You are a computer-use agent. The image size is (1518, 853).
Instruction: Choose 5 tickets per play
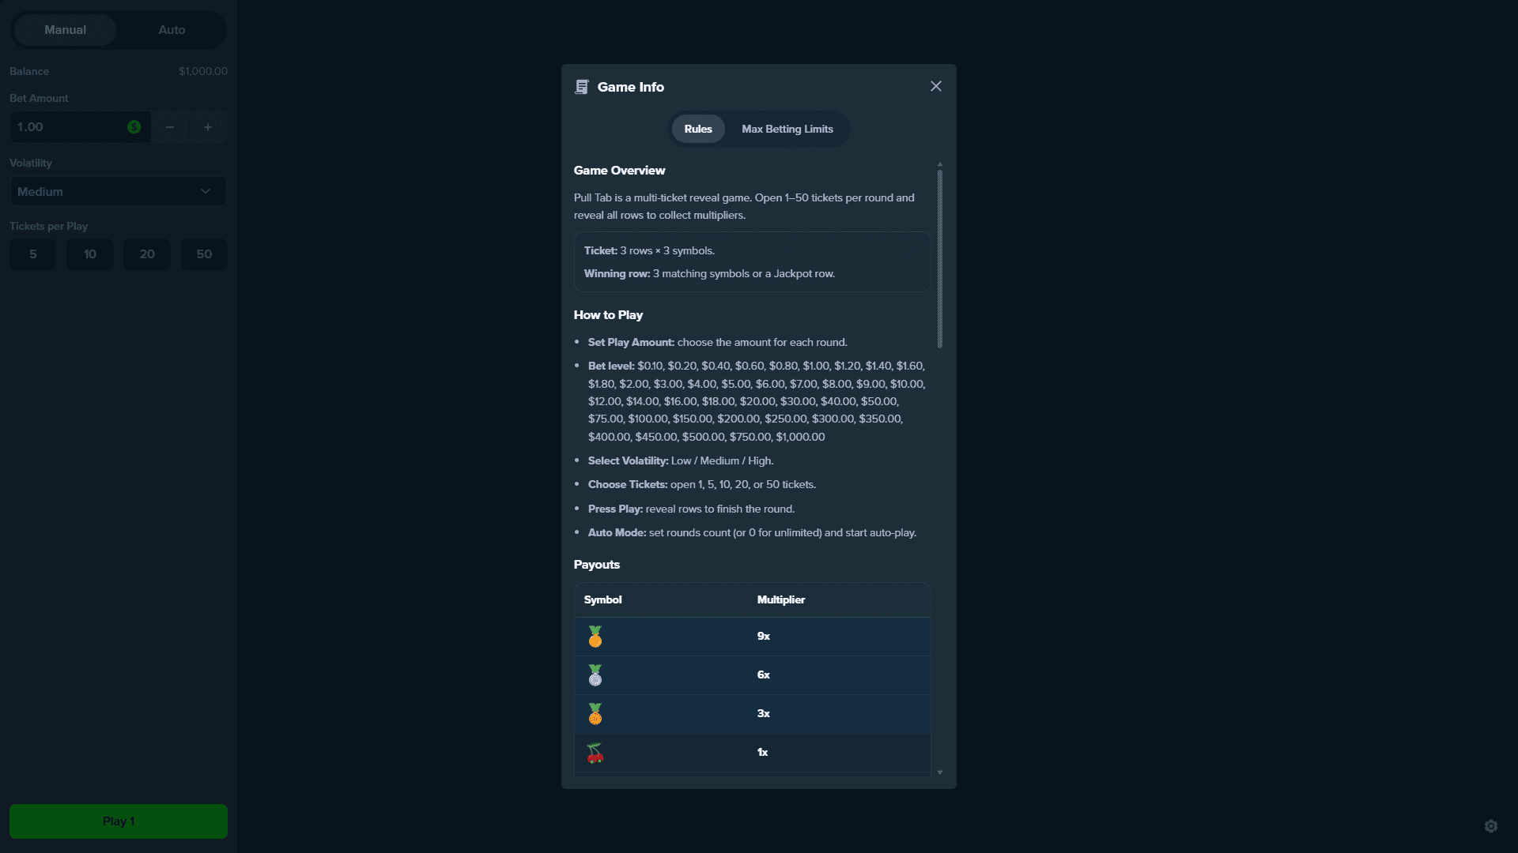[x=33, y=254]
